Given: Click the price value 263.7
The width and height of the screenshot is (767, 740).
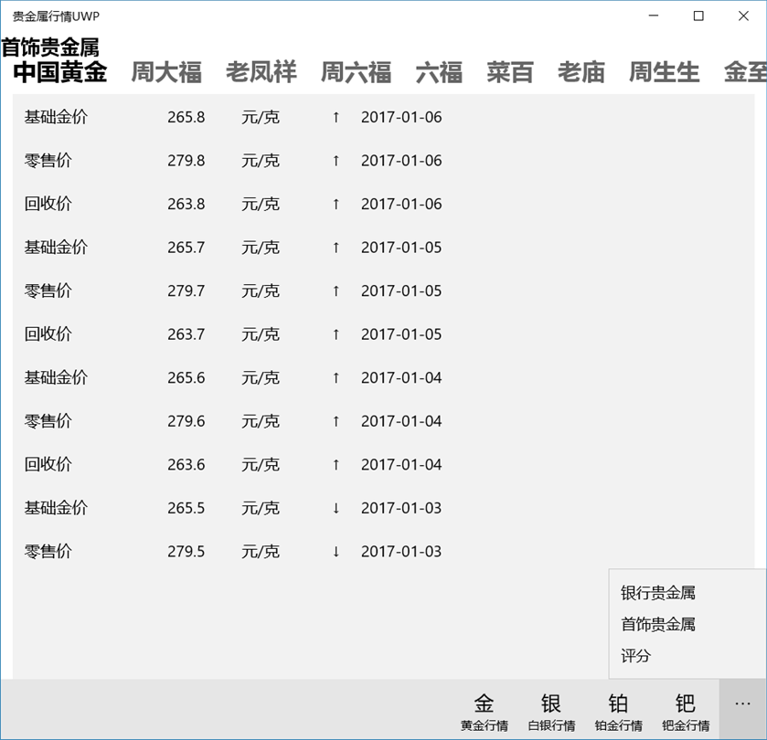Looking at the screenshot, I should click(x=186, y=334).
